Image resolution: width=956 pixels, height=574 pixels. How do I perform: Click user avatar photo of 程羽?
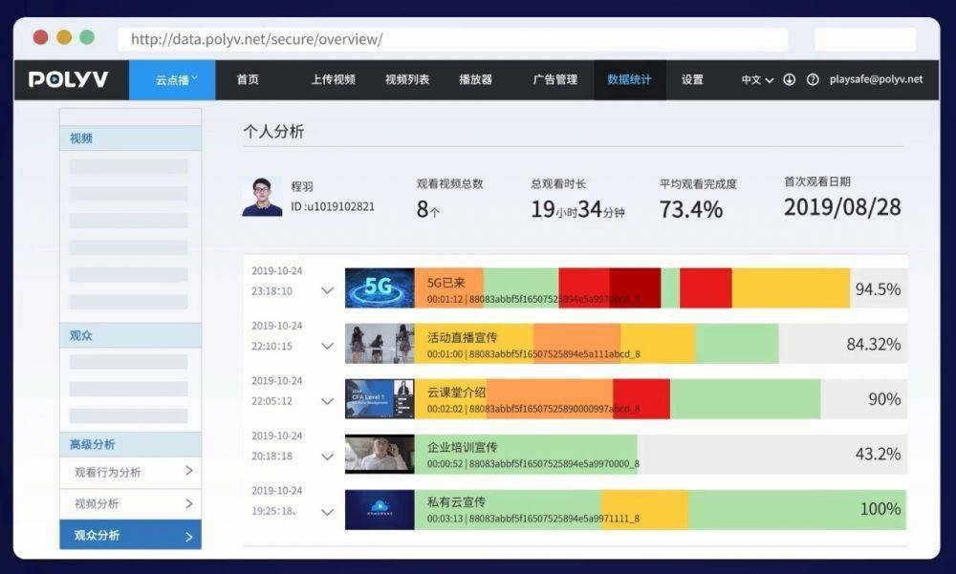click(262, 197)
